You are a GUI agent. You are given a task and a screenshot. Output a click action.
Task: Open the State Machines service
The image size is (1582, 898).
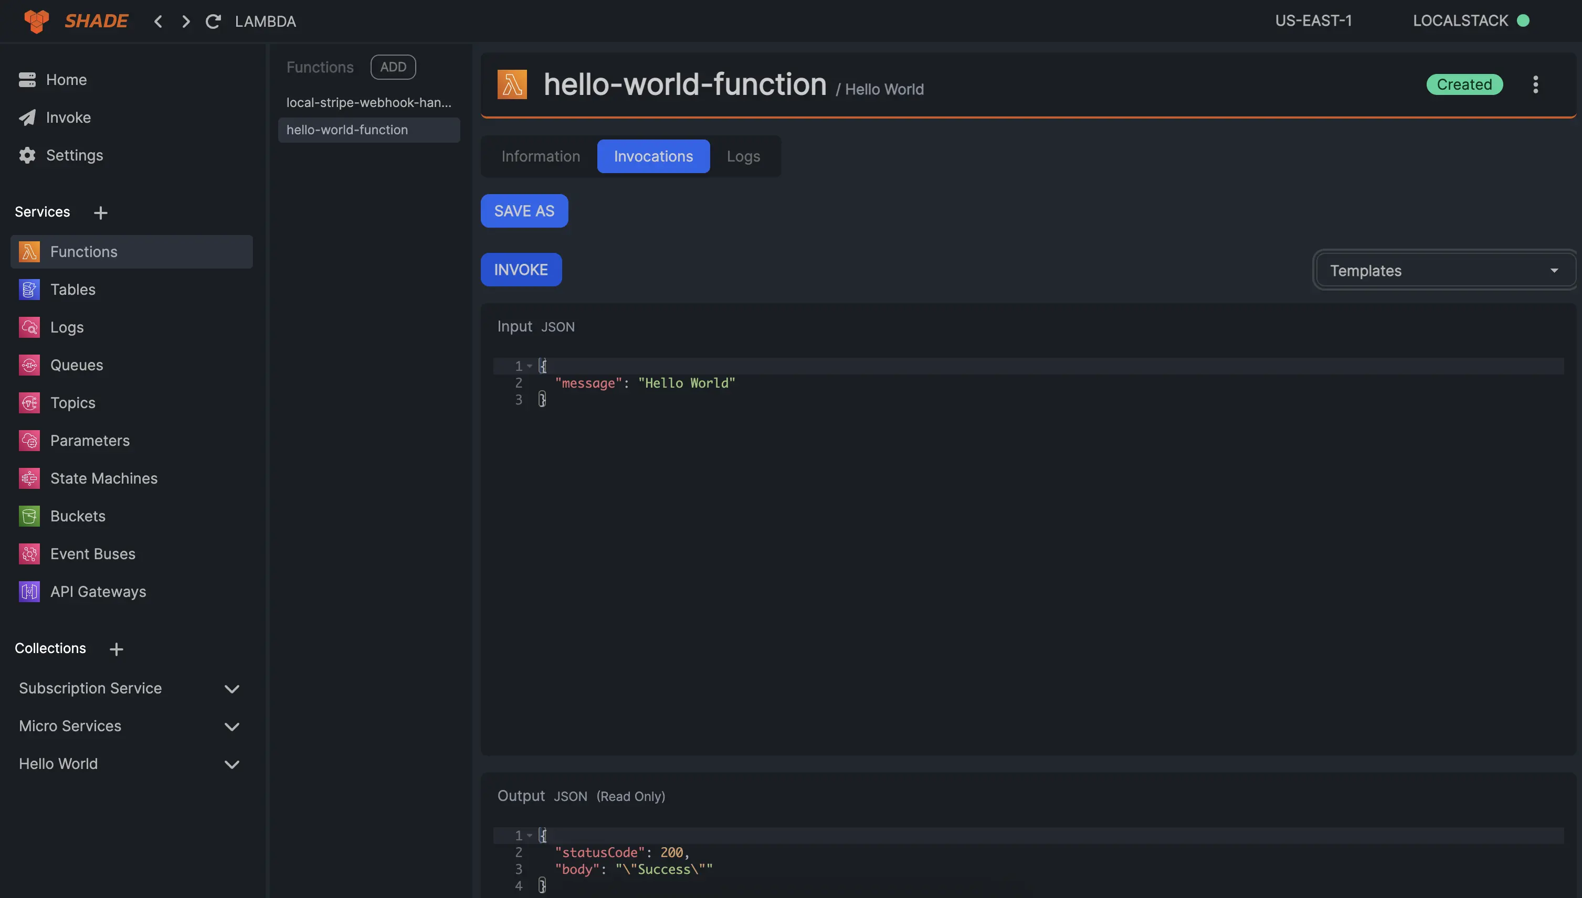point(131,478)
